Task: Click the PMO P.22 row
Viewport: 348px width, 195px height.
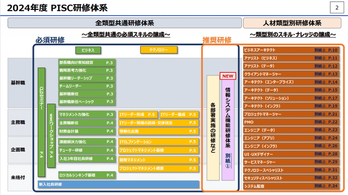Action: click(291, 122)
